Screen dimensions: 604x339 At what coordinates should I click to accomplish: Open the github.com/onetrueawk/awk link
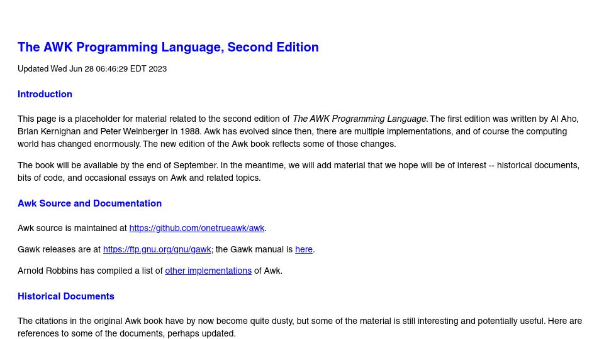pyautogui.click(x=197, y=228)
